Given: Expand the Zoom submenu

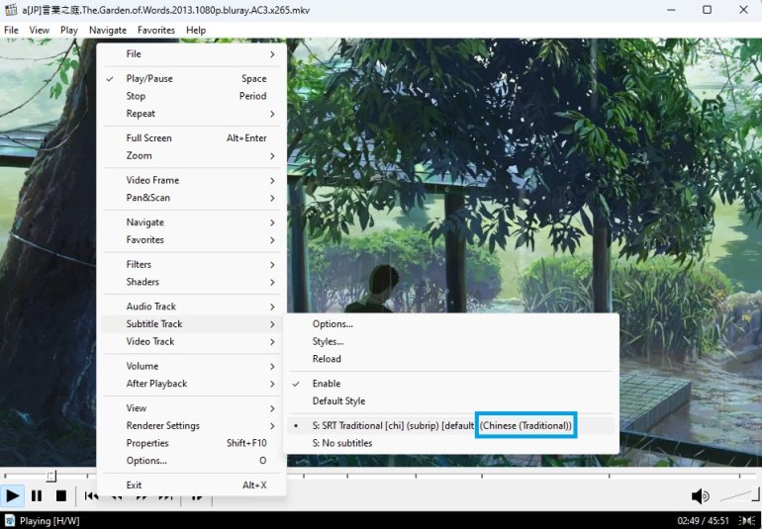Looking at the screenshot, I should point(191,155).
